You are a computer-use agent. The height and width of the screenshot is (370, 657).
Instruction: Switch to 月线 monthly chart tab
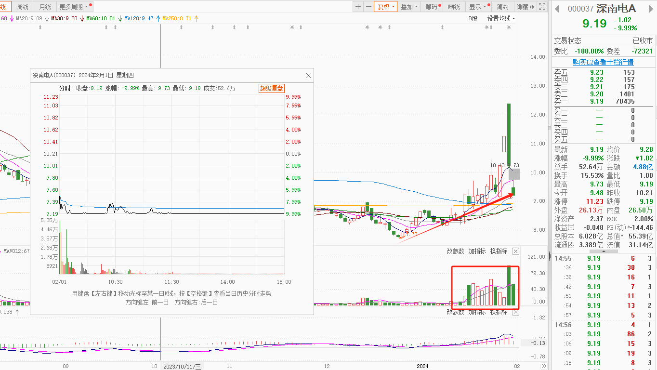point(45,7)
